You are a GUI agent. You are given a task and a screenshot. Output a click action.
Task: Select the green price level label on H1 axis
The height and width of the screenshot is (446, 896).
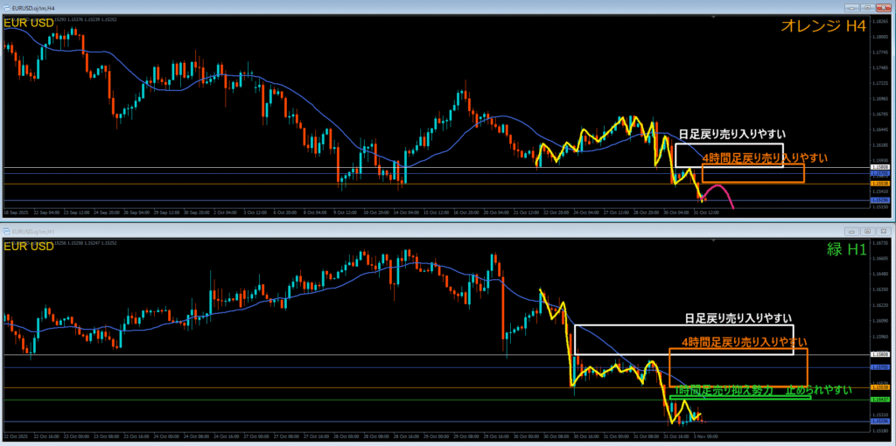click(x=880, y=400)
